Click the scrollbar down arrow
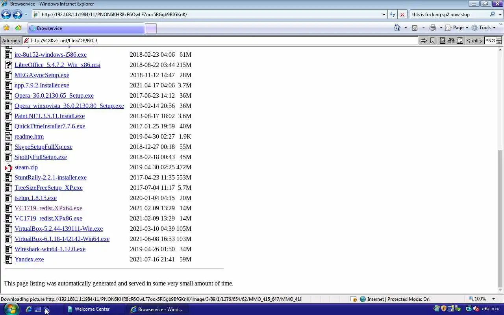This screenshot has width=504, height=315. [500, 291]
